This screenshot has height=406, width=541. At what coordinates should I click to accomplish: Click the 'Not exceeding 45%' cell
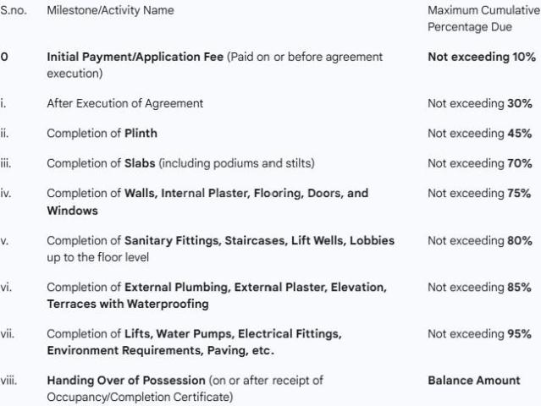pos(479,133)
